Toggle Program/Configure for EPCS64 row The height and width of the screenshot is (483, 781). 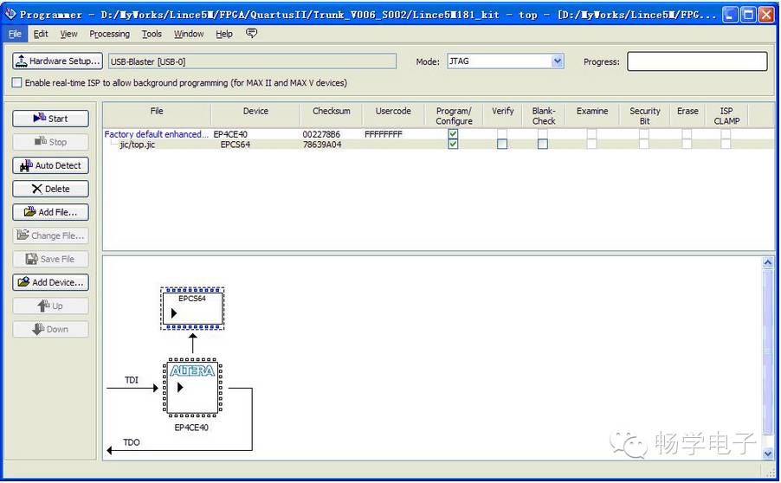click(x=453, y=144)
